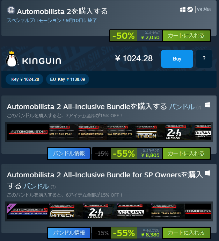Viewport: 219px width, 241px height.
Task: Select the Key ¥ 1024.28 option
Action: point(24,79)
